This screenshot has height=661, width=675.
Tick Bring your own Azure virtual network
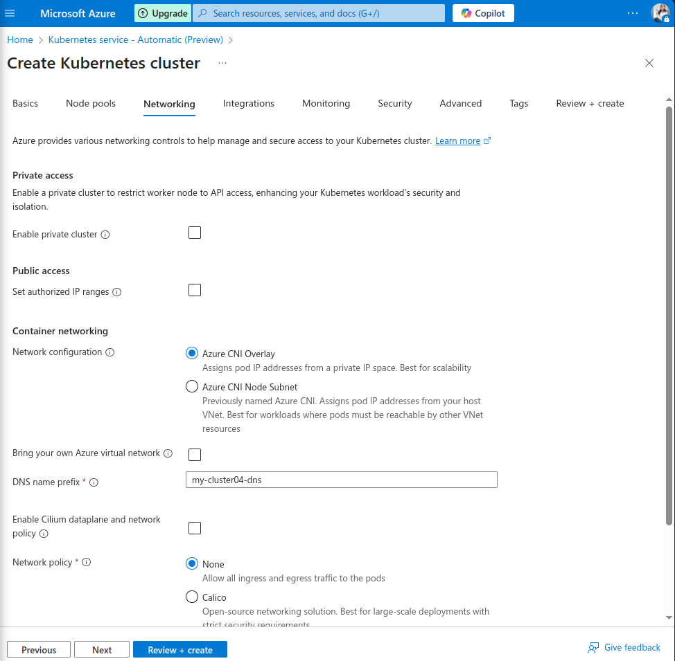click(195, 454)
